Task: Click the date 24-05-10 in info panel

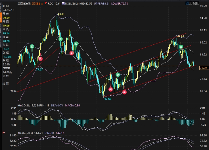Action: click(9, 10)
